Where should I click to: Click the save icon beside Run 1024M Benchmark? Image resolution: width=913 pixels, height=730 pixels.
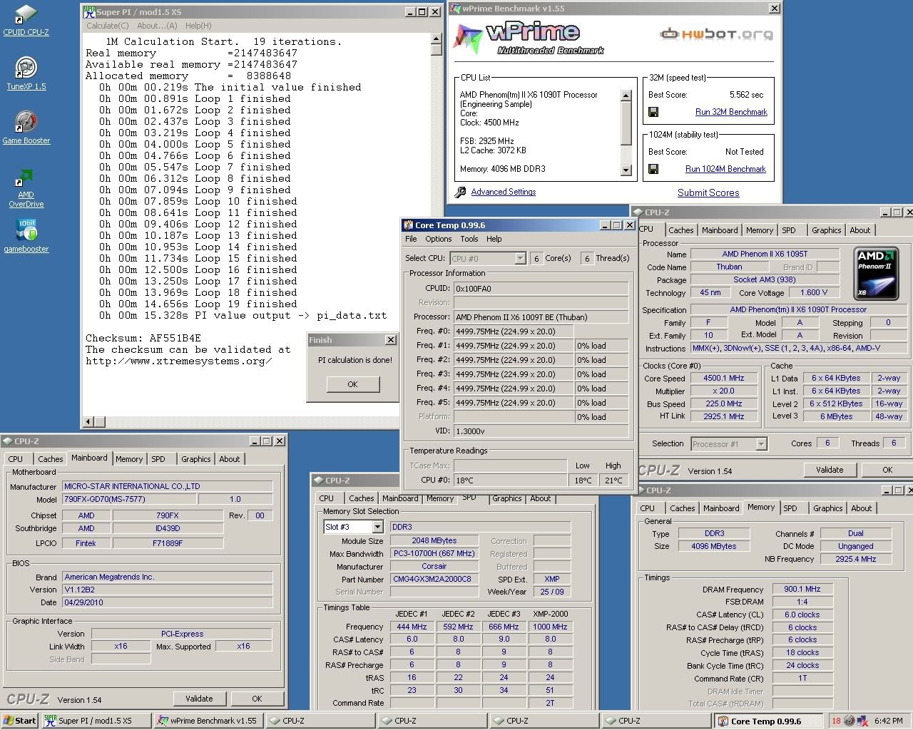(x=653, y=169)
